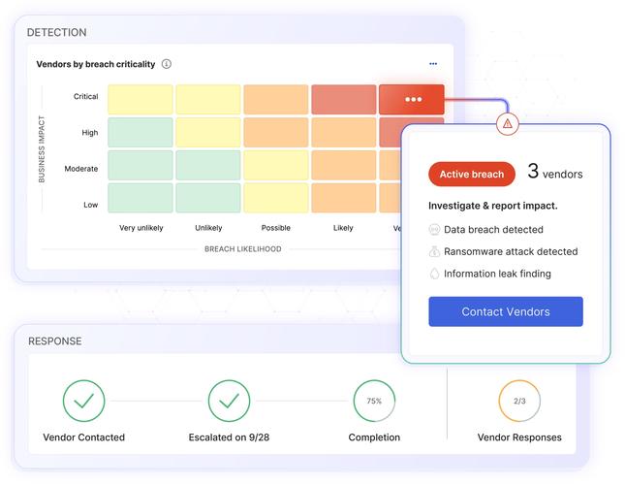Click the info icon beside Vendors by breach criticality
The image size is (625, 485).
point(167,64)
